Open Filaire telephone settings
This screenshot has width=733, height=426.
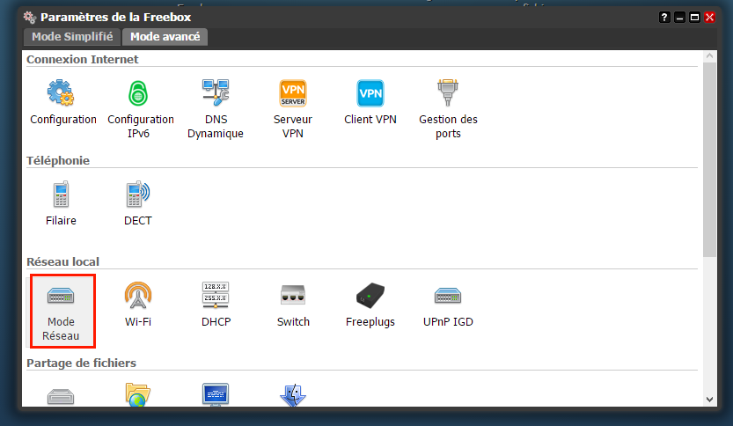tap(61, 194)
